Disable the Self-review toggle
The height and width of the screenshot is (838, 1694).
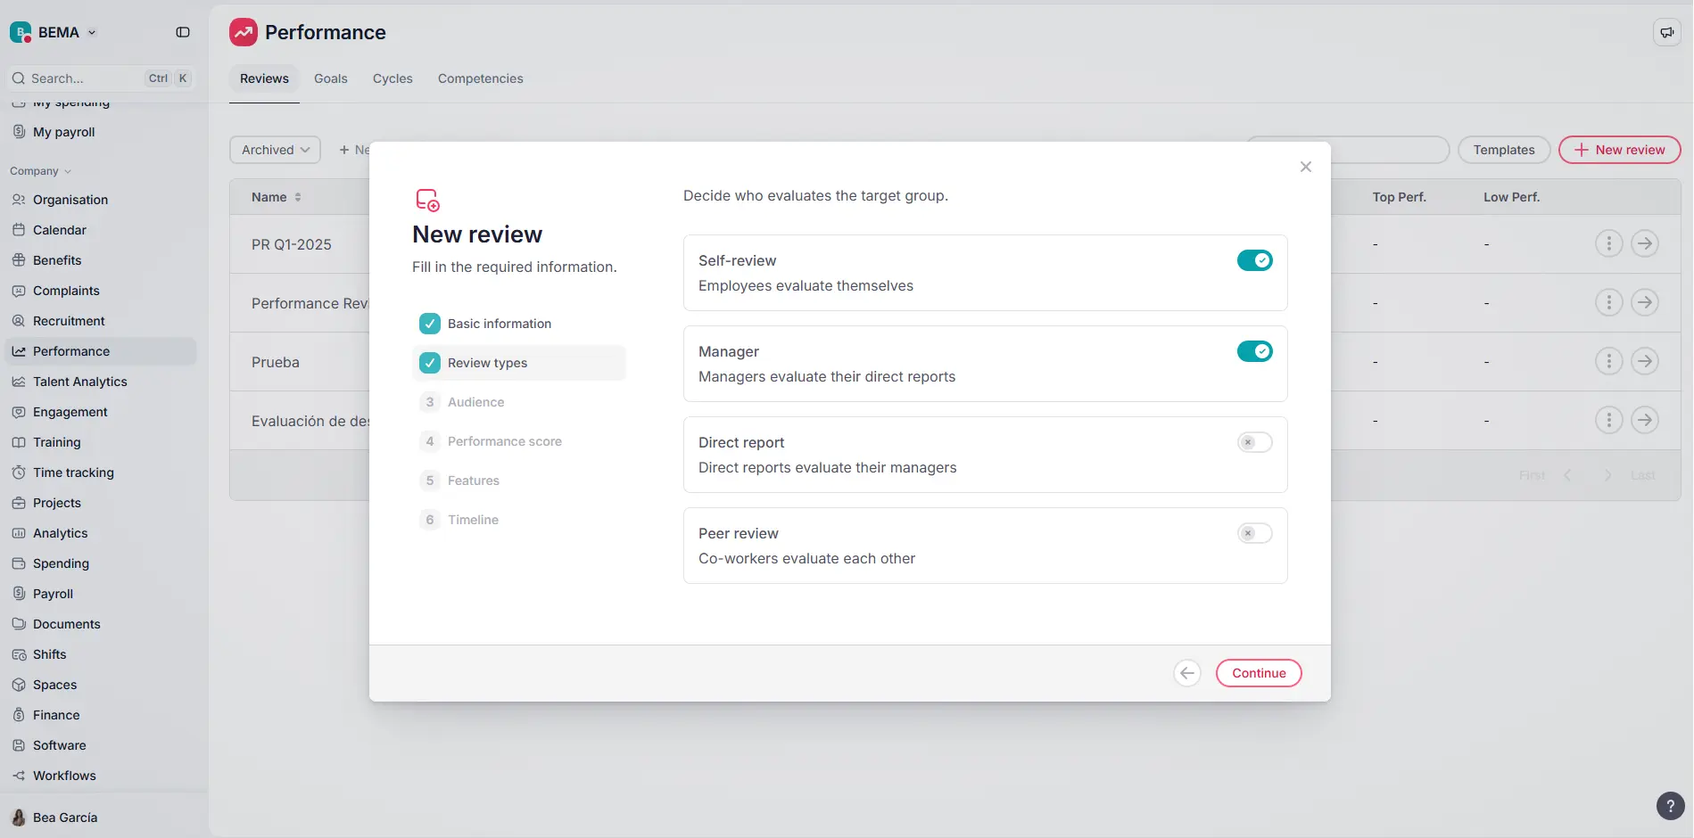click(x=1254, y=260)
